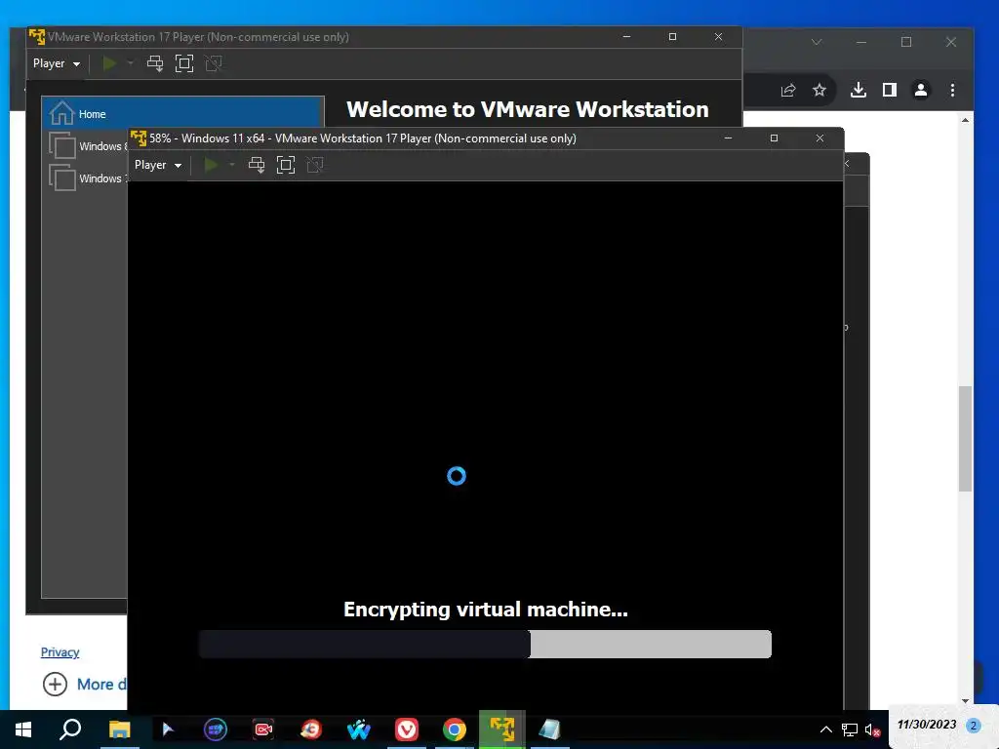
Task: Click Chrome share page icon
Action: click(x=788, y=90)
